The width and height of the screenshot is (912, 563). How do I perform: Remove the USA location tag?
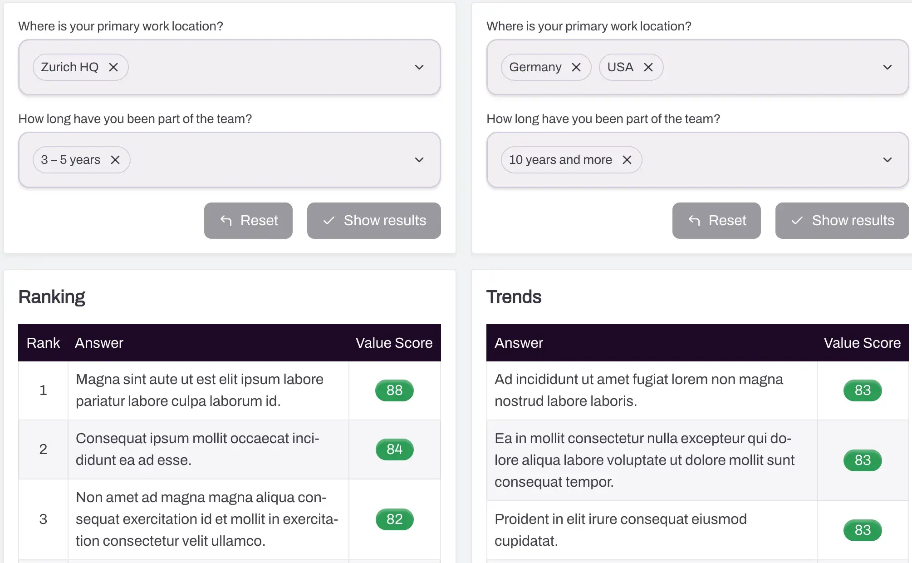(x=648, y=67)
